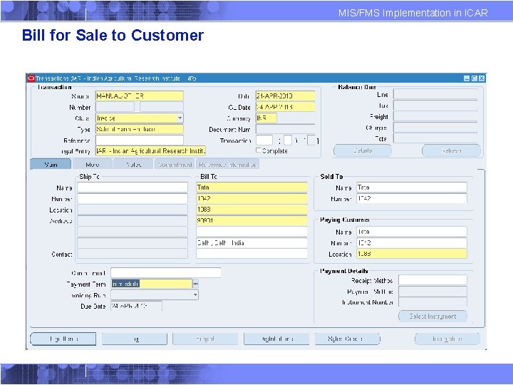Switch to the Main tab
513x385 pixels.
tap(51, 164)
